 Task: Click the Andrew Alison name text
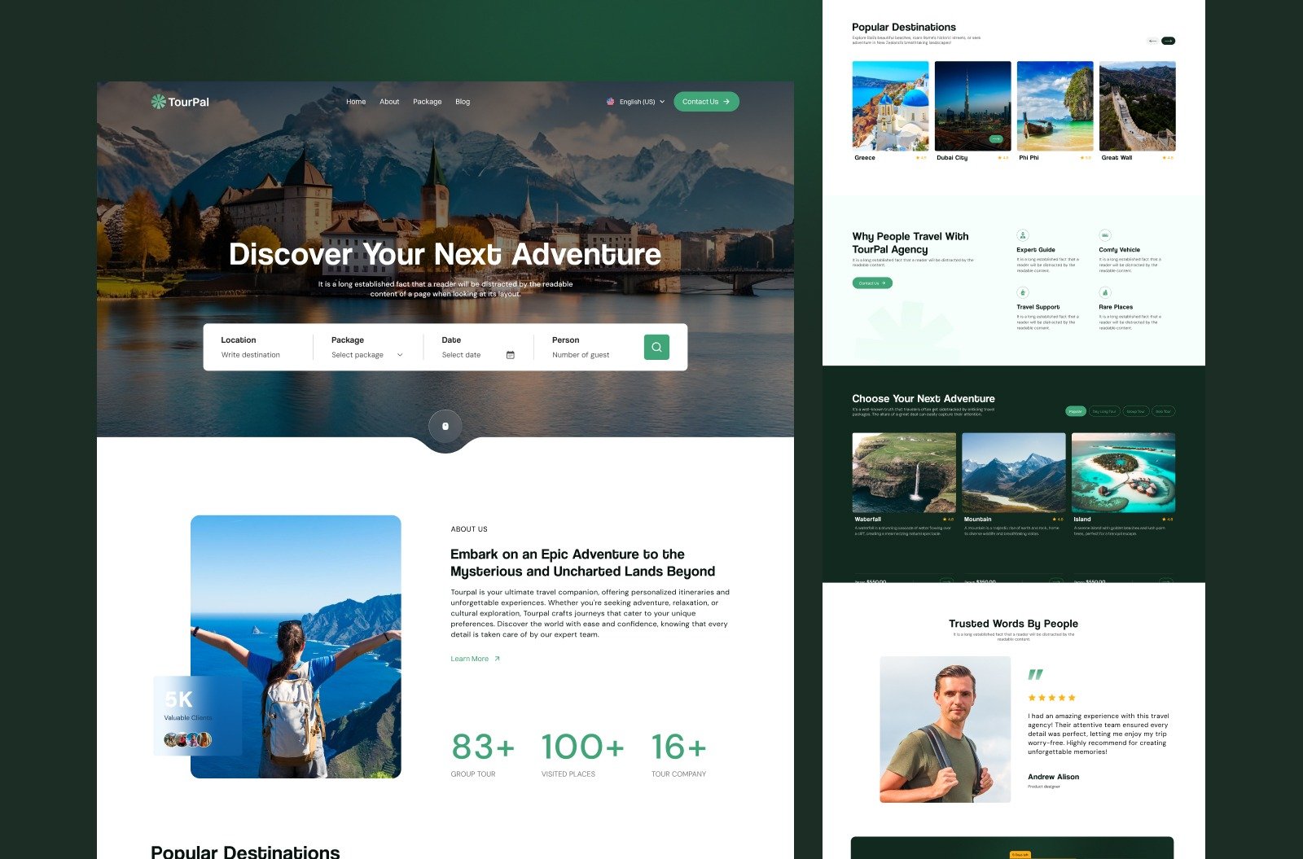[1053, 777]
